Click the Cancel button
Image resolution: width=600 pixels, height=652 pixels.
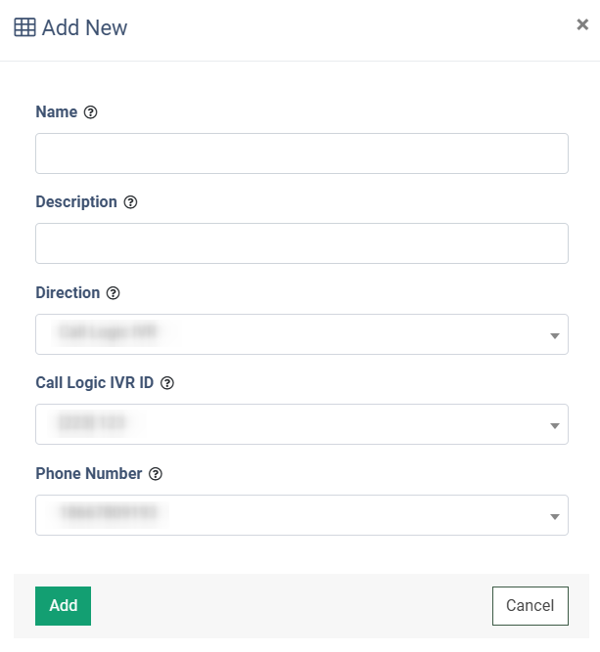click(531, 606)
